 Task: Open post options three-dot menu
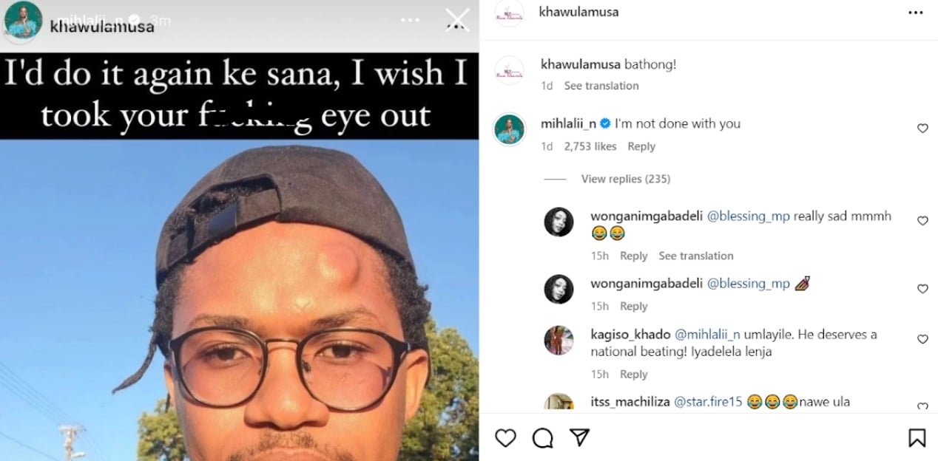point(916,13)
